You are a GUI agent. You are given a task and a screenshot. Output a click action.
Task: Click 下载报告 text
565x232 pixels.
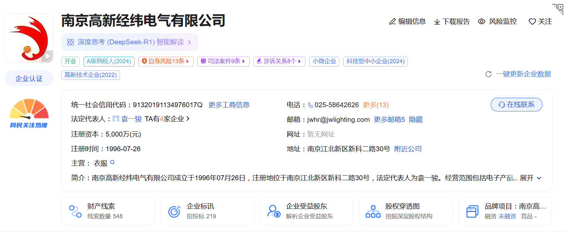click(456, 22)
